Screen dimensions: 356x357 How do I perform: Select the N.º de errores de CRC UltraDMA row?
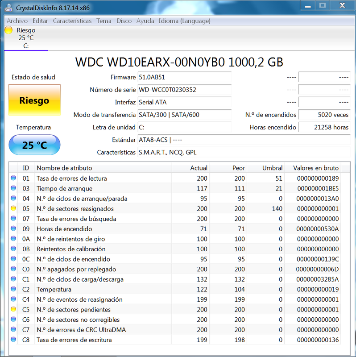pos(175,330)
